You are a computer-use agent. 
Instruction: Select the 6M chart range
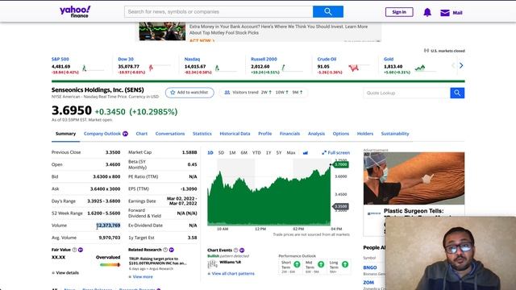click(243, 153)
